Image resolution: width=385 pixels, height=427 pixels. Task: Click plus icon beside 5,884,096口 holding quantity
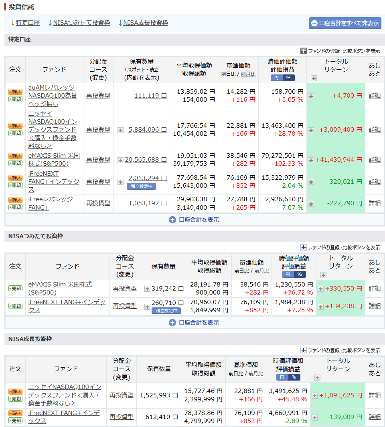click(120, 130)
